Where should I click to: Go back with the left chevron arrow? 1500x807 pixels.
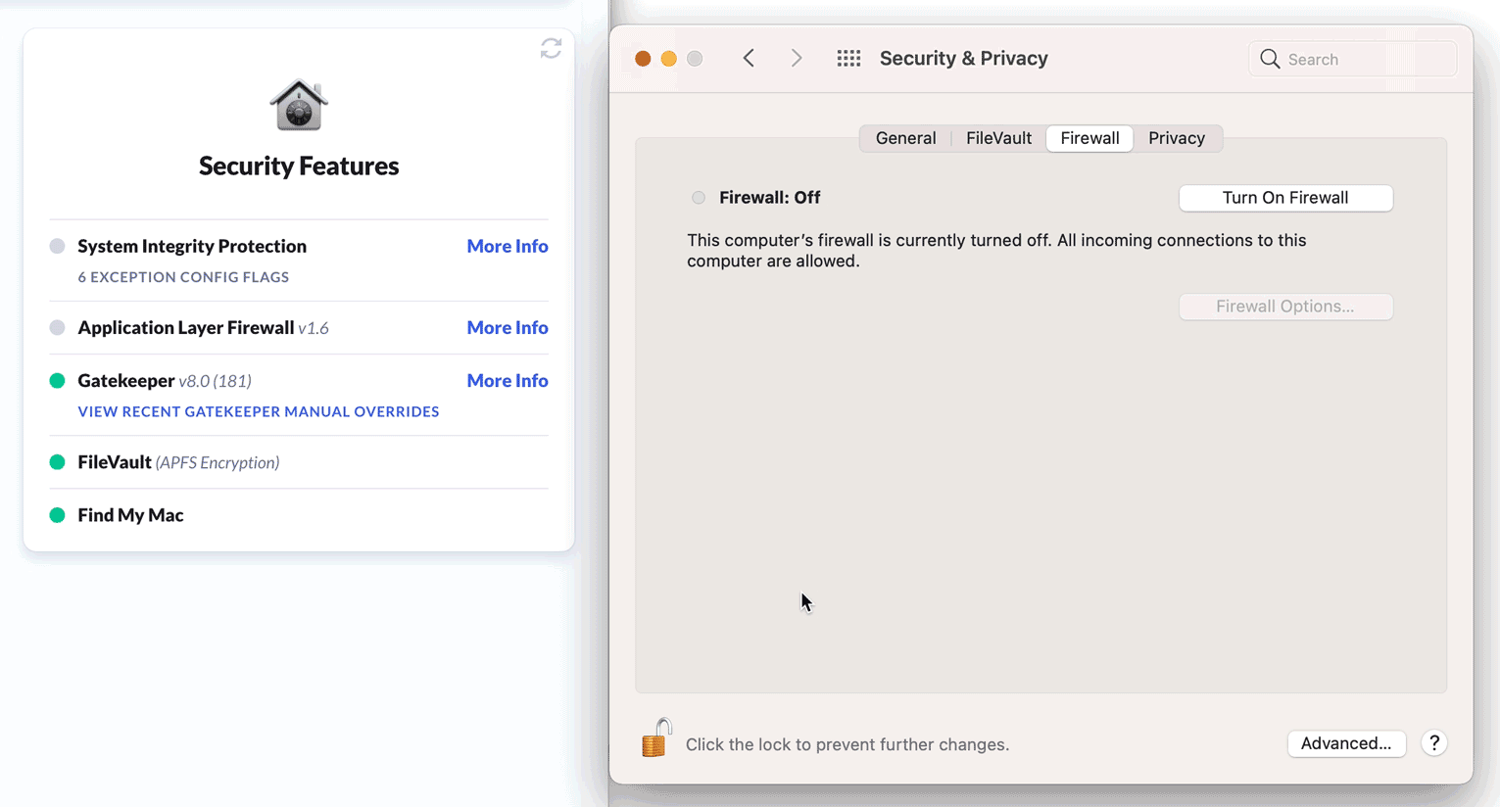749,59
